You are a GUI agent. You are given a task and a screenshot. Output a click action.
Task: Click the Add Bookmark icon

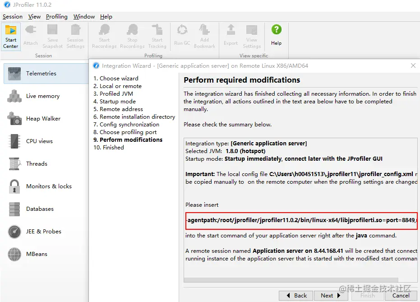click(204, 29)
